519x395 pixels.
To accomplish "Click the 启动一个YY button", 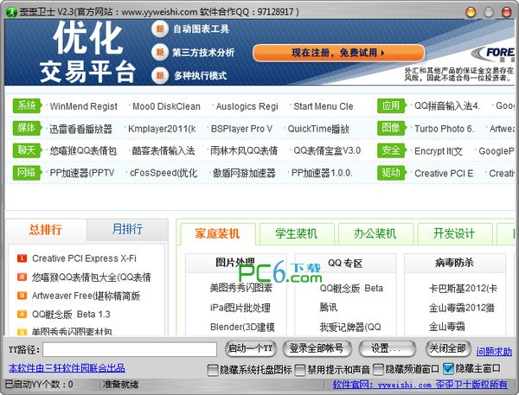I will pos(251,348).
